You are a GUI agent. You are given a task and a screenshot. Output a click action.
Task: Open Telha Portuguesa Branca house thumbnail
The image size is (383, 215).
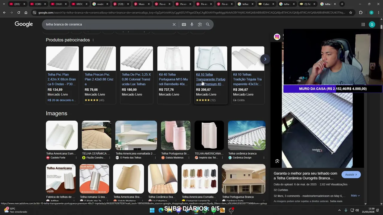click(244, 179)
